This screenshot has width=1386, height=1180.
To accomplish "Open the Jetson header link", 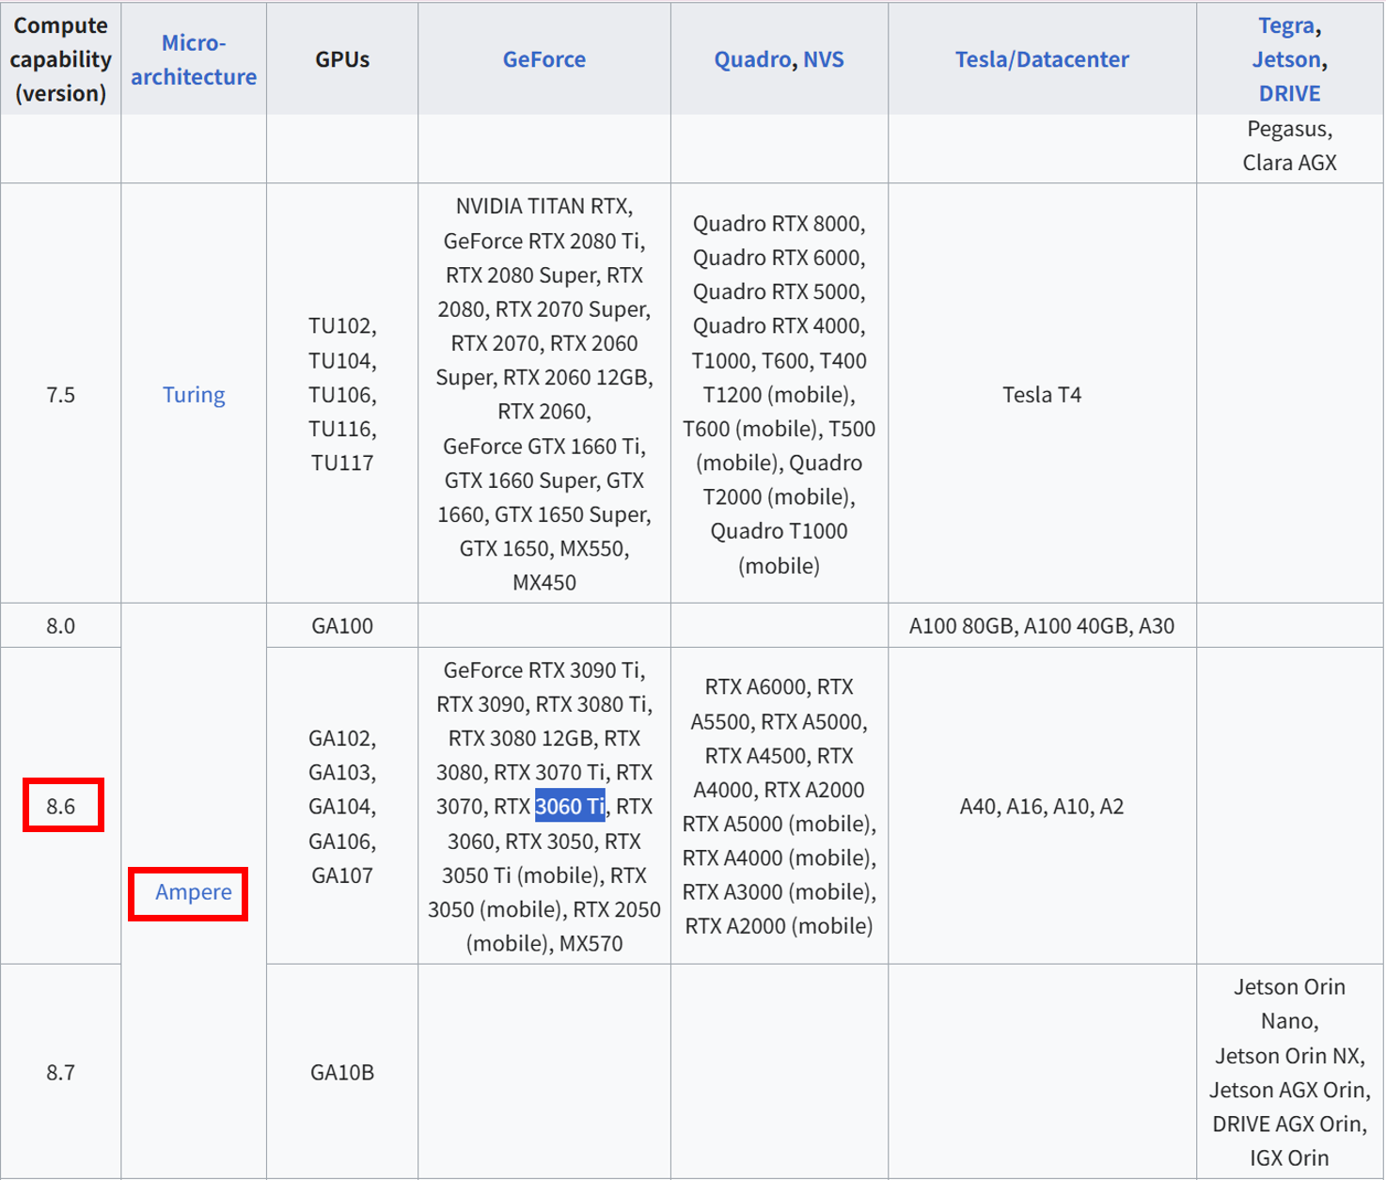I will point(1285,59).
